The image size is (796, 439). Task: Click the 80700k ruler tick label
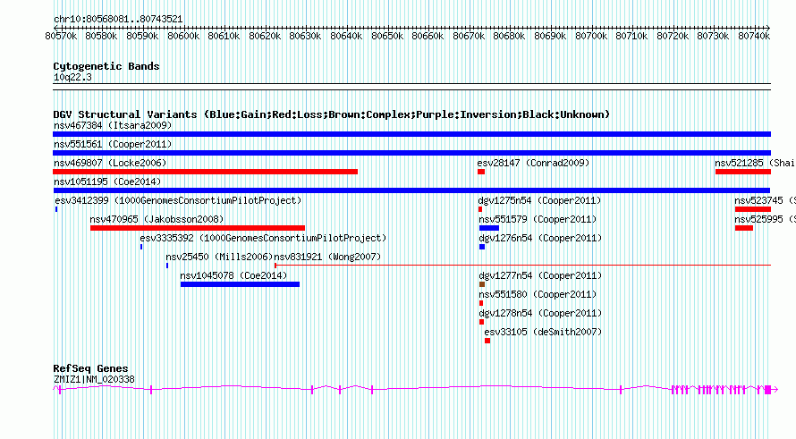click(x=591, y=36)
